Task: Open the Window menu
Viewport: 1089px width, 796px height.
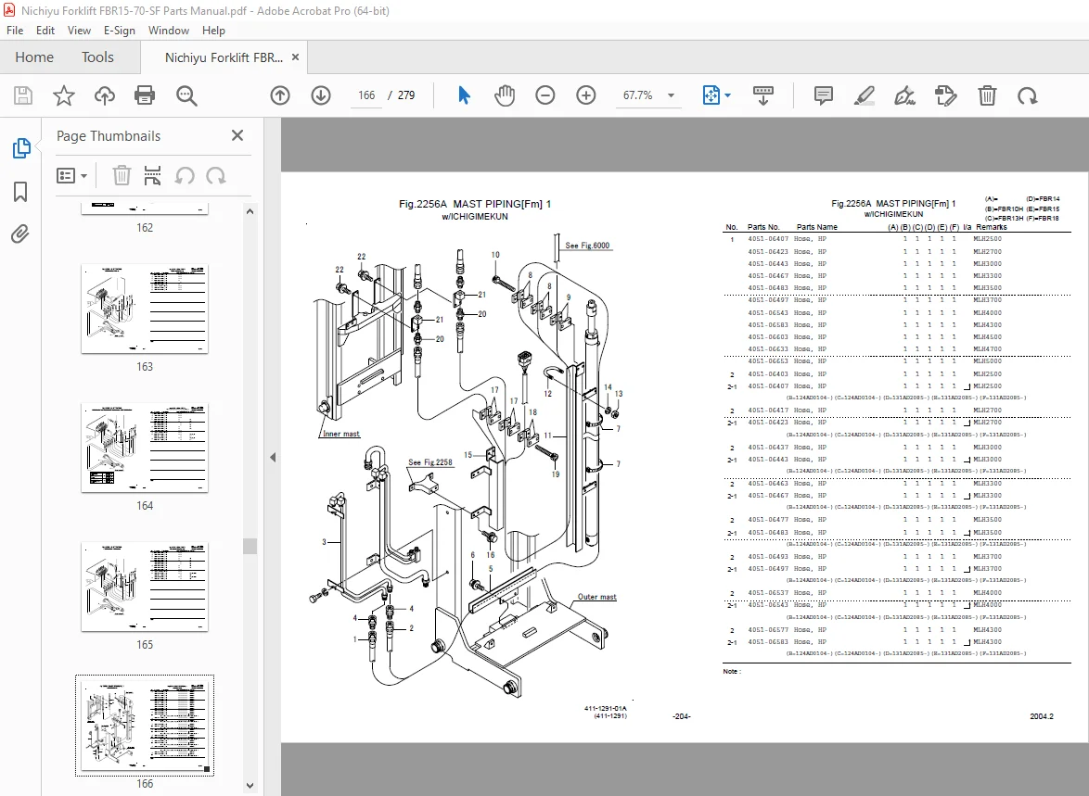Action: tap(169, 31)
